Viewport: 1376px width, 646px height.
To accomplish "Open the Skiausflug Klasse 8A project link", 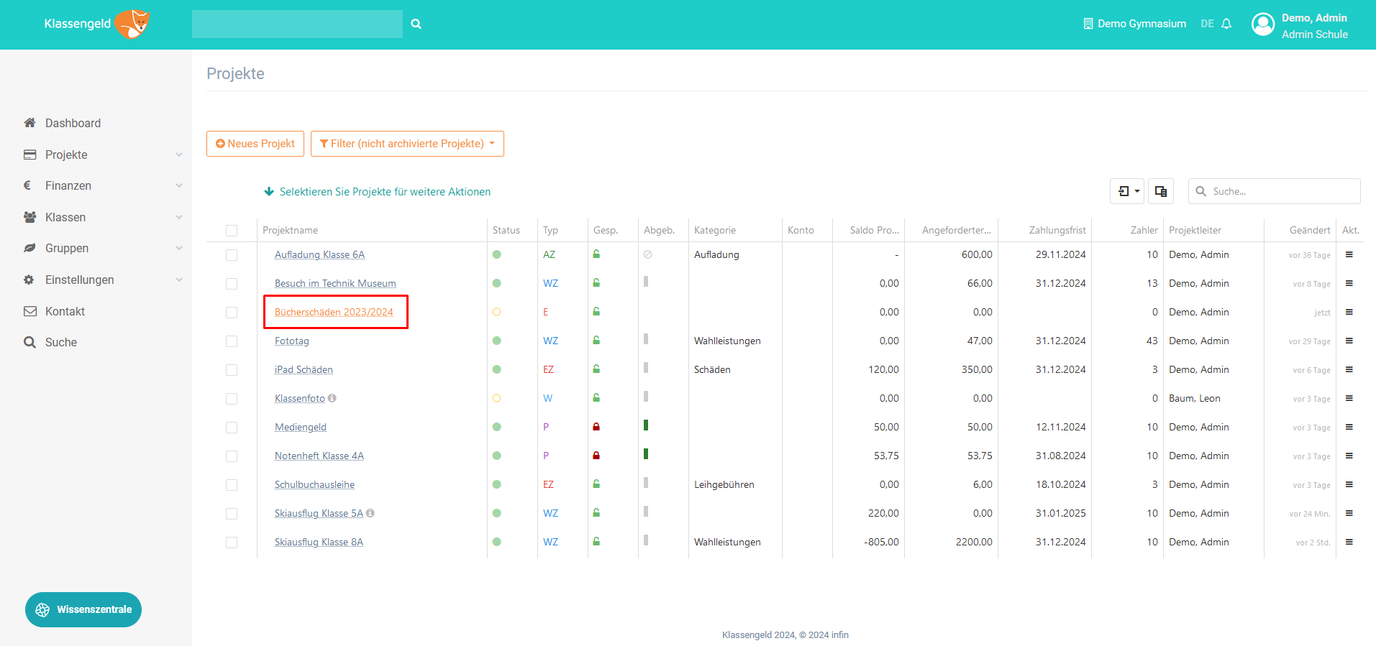I will (x=319, y=542).
